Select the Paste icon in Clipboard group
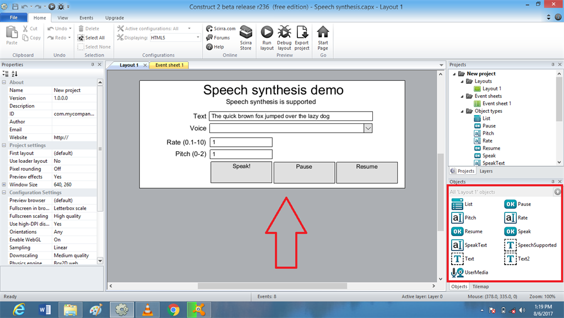The image size is (564, 318). click(x=11, y=33)
